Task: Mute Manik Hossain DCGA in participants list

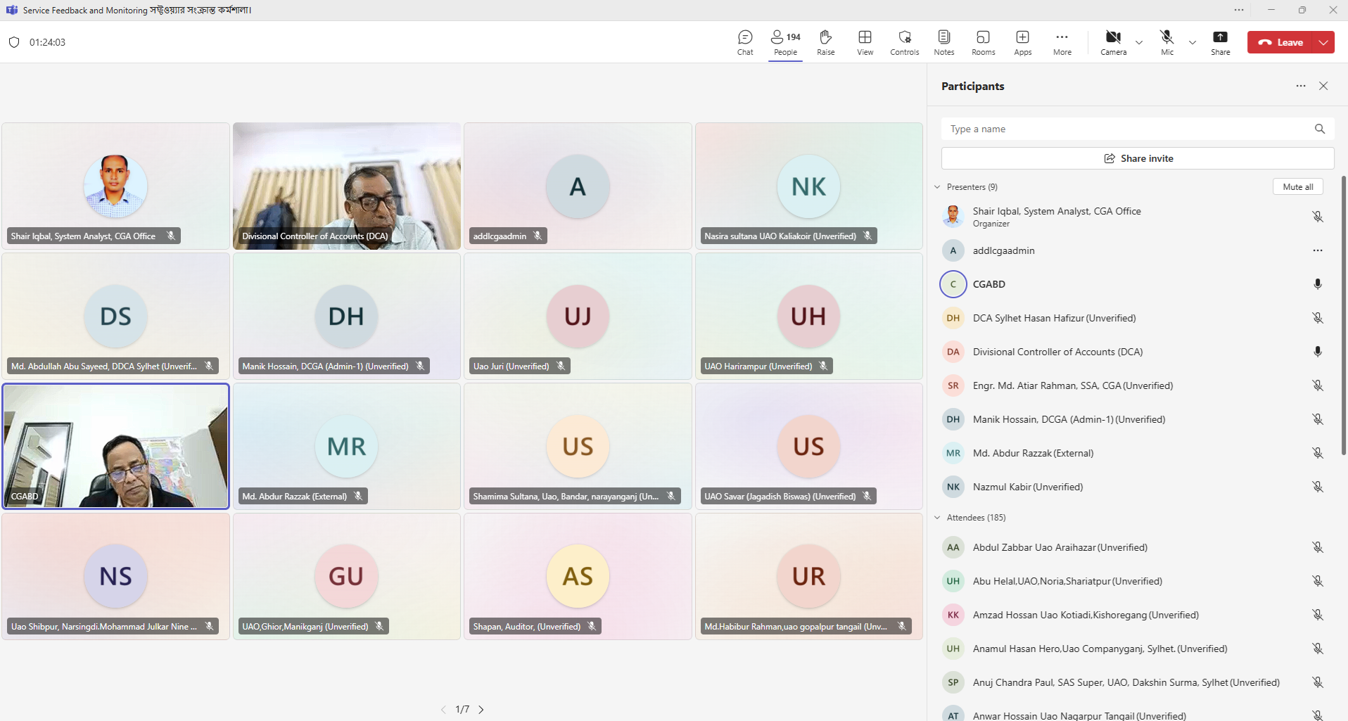Action: click(1317, 419)
